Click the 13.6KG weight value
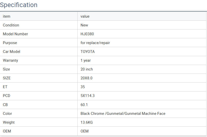Screen dimensions: 207x137 tap(87, 122)
